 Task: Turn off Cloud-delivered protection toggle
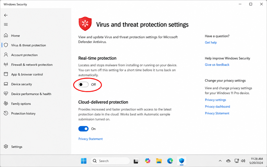coord(83,129)
